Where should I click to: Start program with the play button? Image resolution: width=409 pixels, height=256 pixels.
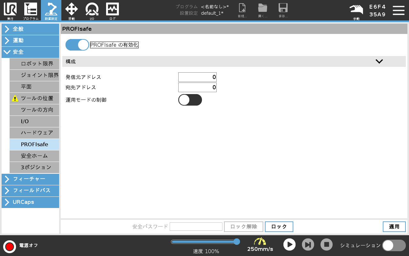[x=289, y=244]
